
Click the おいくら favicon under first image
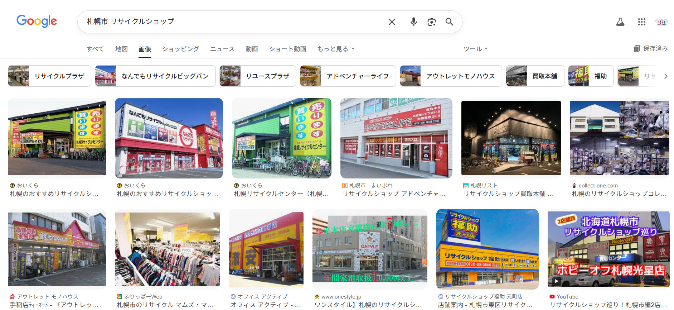[x=12, y=185]
